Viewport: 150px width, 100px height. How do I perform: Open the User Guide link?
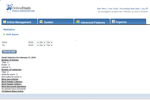click(x=113, y=9)
